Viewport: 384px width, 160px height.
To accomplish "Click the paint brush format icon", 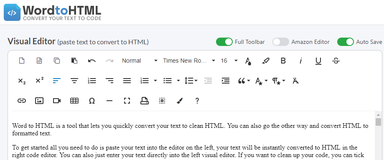I will 180,101.
